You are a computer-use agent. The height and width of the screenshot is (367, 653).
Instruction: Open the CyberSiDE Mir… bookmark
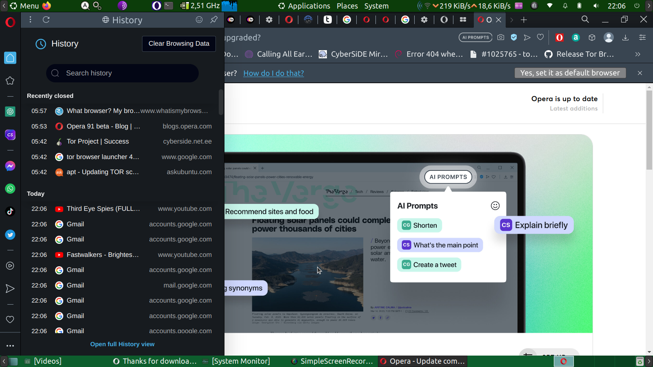point(353,54)
